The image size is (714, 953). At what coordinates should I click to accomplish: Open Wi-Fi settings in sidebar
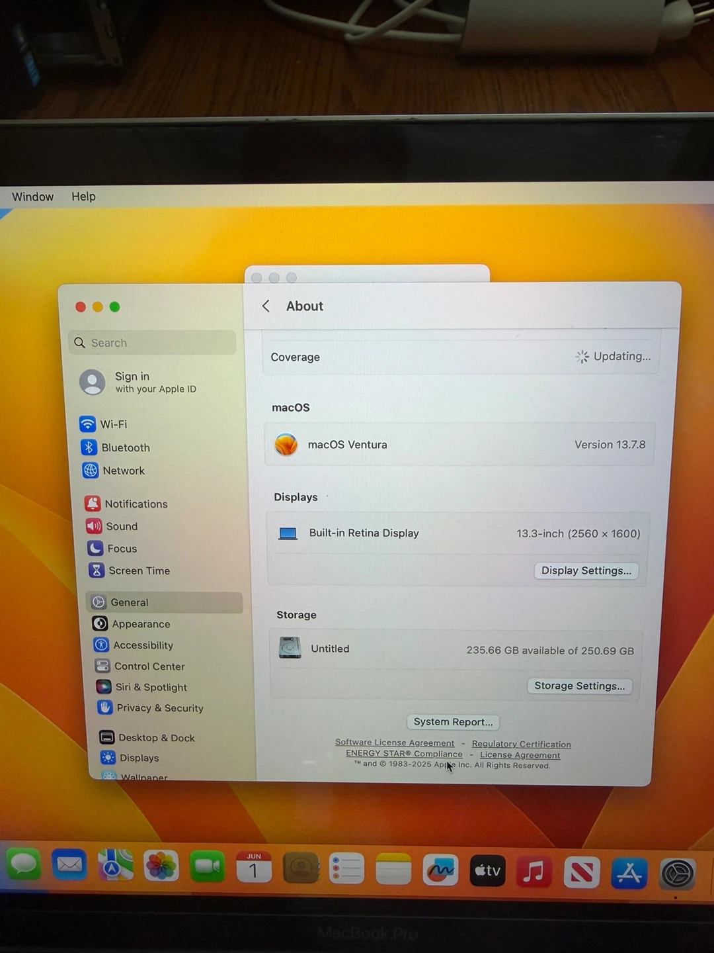pos(103,424)
